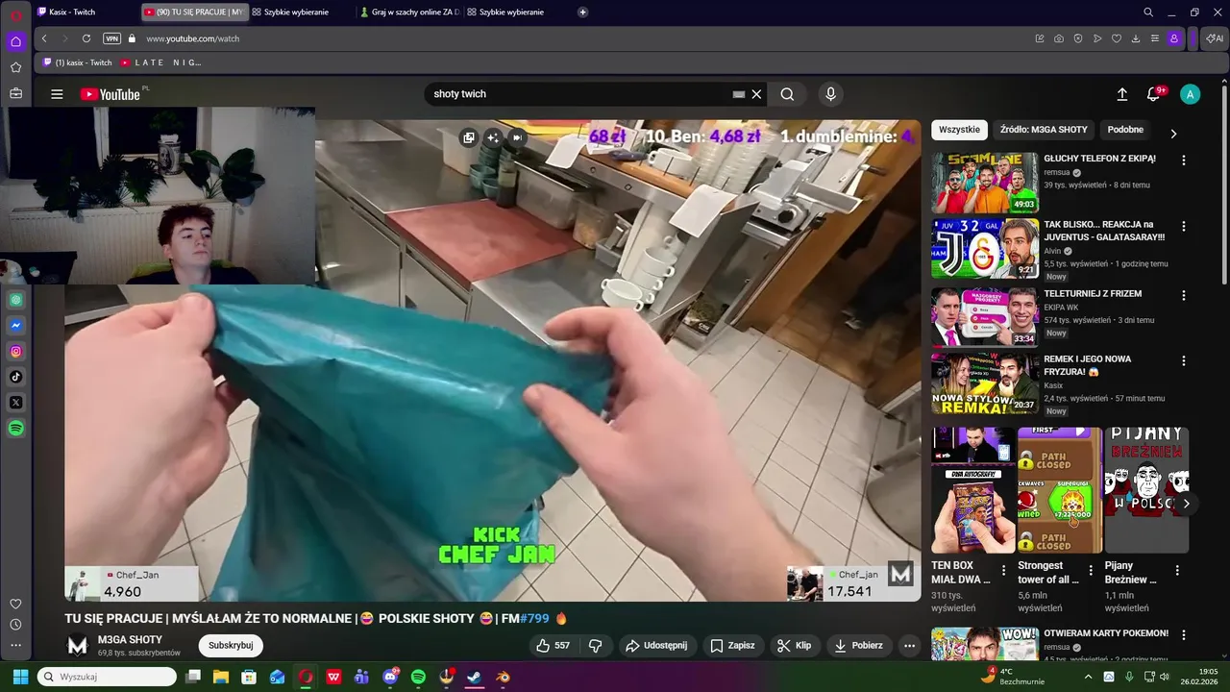The image size is (1230, 692).
Task: Open options for TEN BOX MIAŁ DWA short
Action: pos(1004,570)
